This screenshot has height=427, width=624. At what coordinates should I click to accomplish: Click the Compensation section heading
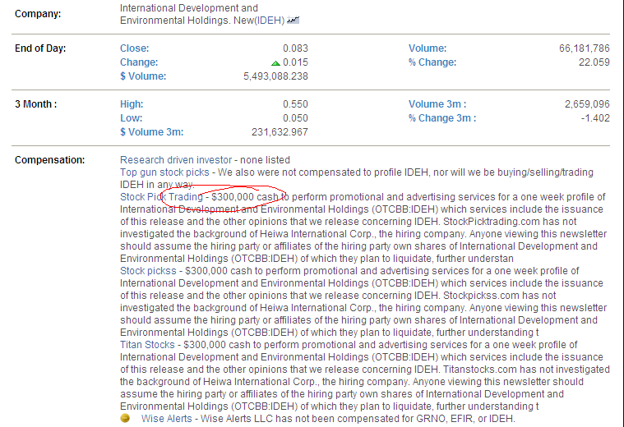tap(49, 160)
